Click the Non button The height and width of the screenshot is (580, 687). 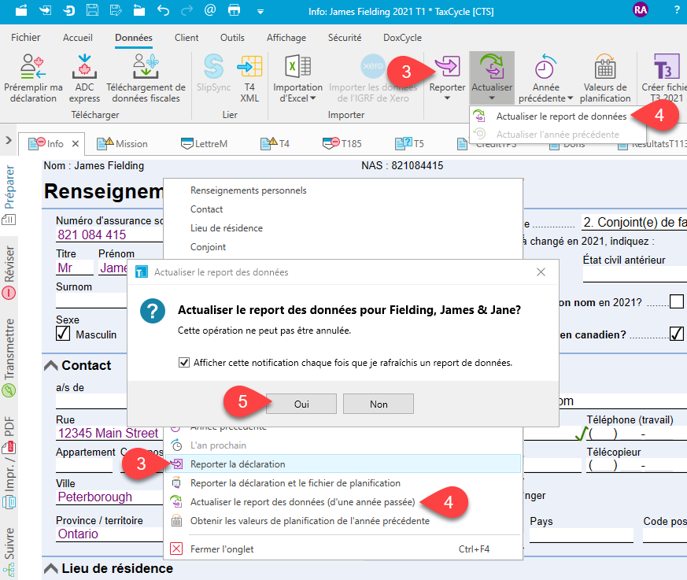379,404
